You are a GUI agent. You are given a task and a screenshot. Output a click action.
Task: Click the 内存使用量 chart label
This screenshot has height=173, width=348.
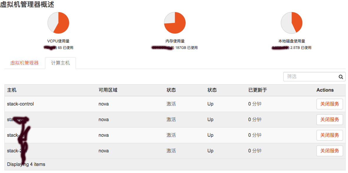175,41
